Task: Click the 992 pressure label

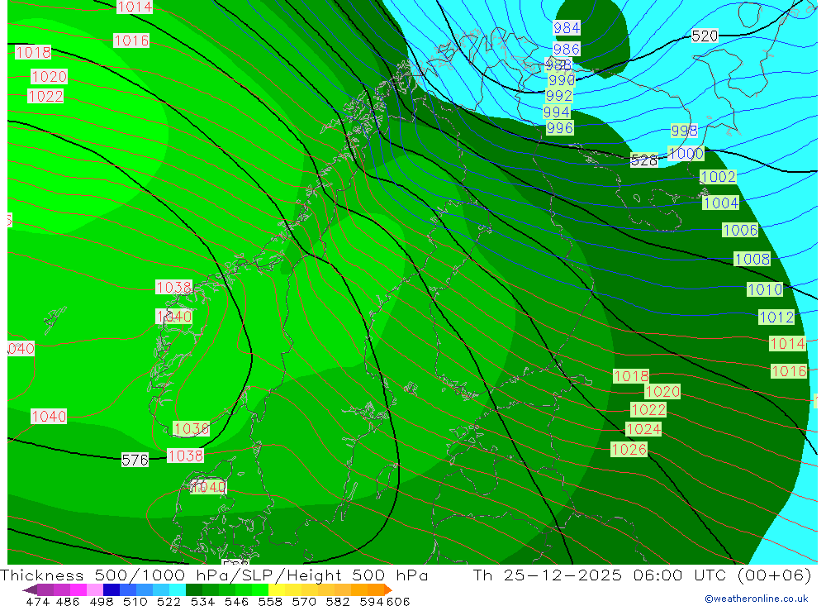Action: pyautogui.click(x=559, y=96)
